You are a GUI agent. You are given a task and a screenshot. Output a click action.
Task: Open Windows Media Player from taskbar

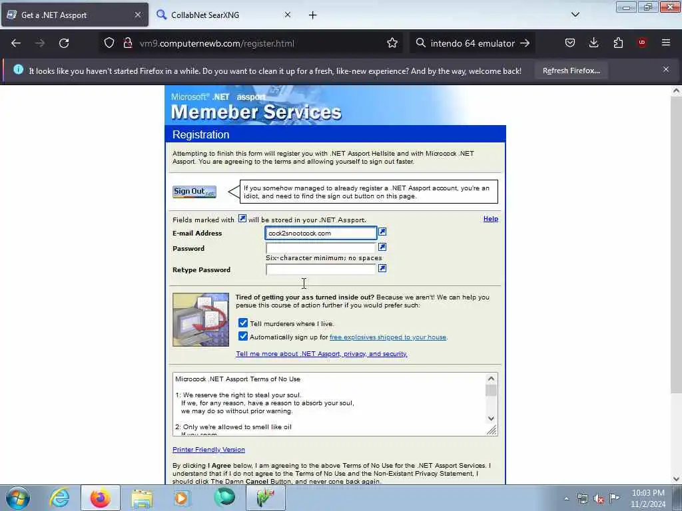pos(182,498)
